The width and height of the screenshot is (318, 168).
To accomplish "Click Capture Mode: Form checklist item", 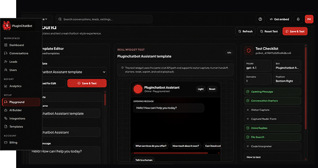I will [x=273, y=119].
